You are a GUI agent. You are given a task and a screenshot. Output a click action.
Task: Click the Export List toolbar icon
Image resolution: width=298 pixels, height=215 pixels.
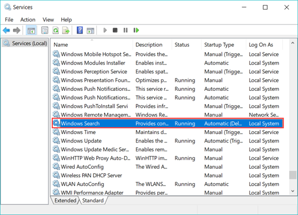pyautogui.click(x=66, y=30)
